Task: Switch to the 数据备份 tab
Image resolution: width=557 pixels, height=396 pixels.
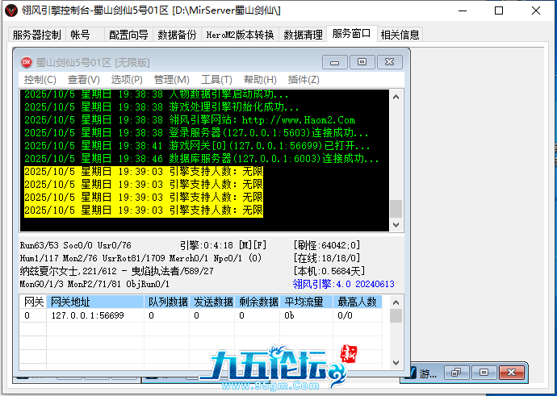Action: coord(177,35)
